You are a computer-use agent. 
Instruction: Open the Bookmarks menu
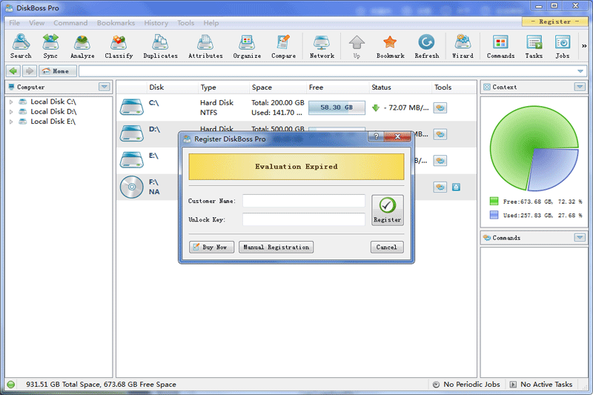[x=116, y=23]
